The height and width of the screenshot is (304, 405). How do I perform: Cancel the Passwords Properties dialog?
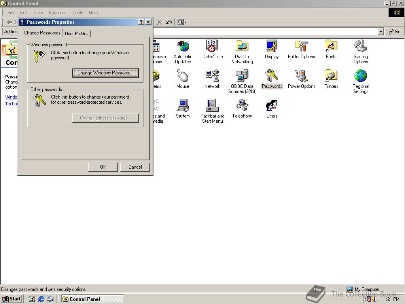135,167
